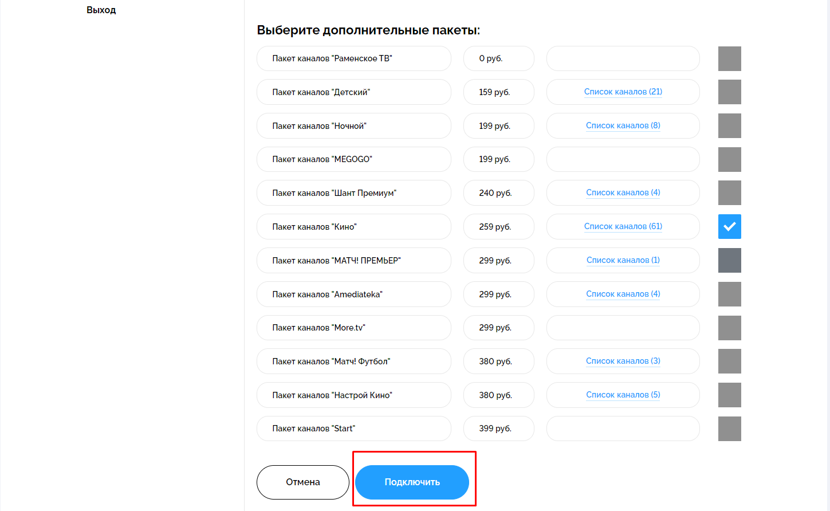This screenshot has height=511, width=830.
Task: Toggle the "МАТЧ! ПРЕМЬЕР" package checkbox
Action: coord(729,261)
